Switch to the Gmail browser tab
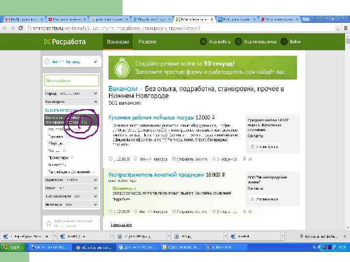 [23, 19]
